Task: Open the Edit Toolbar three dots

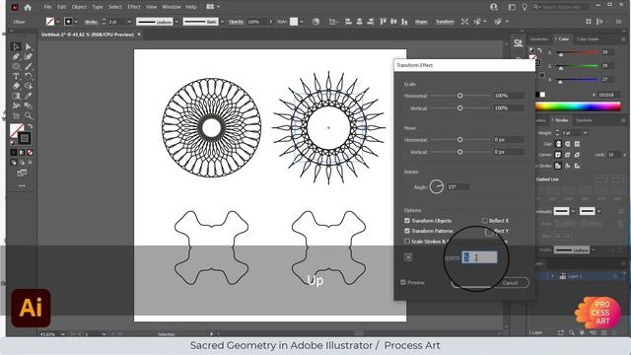Action: 22,186
